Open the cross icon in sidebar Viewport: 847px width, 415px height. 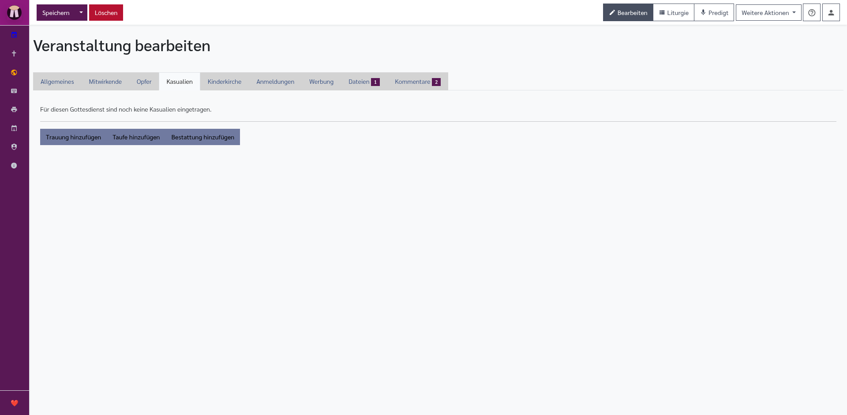coord(14,53)
